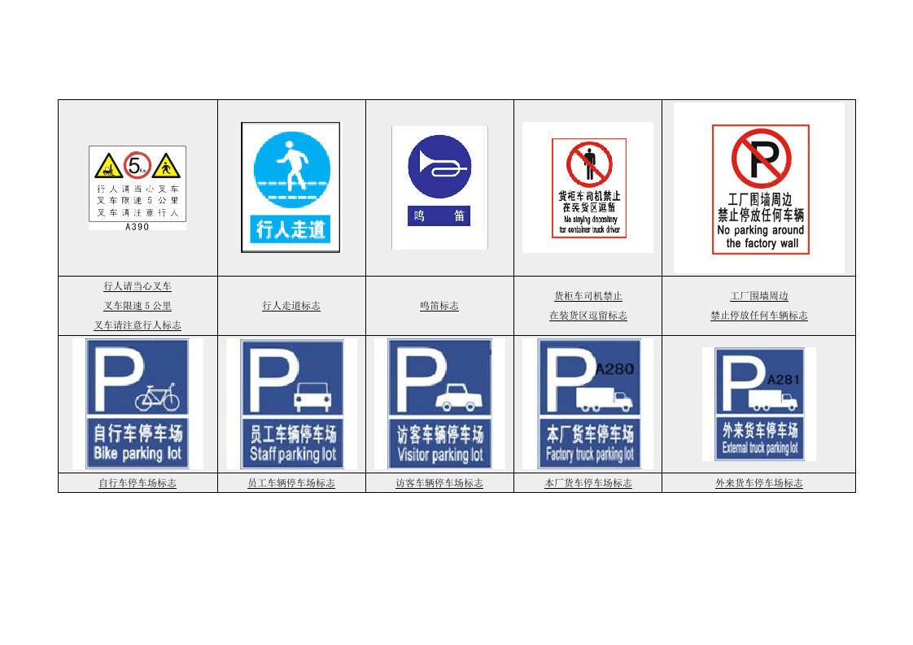The width and height of the screenshot is (913, 645).
Task: Click the caption 行人走道标志
Action: point(291,306)
